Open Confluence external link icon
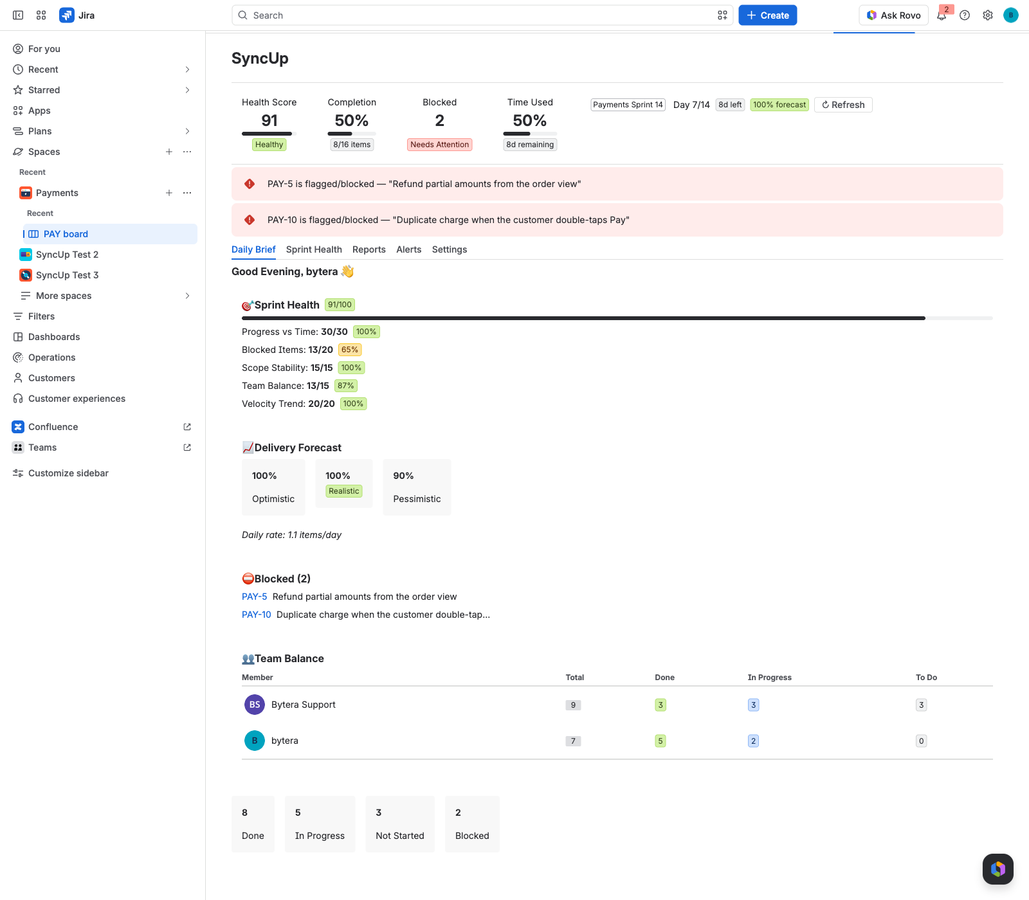The height and width of the screenshot is (900, 1029). tap(187, 427)
